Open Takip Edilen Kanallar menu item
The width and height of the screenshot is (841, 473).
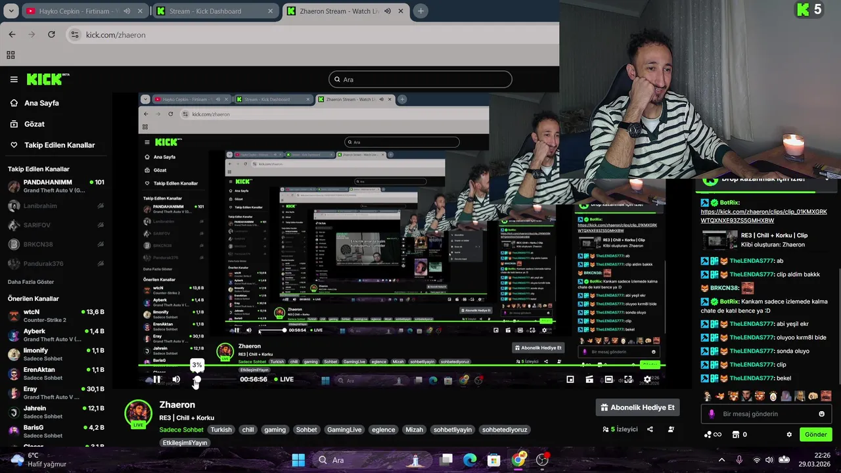tap(59, 145)
